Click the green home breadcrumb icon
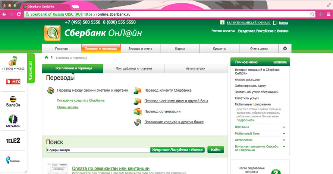The height and width of the screenshot is (174, 333). tap(46, 57)
